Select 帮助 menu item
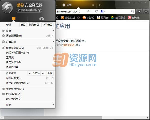The image size is (150, 120). 28,105
